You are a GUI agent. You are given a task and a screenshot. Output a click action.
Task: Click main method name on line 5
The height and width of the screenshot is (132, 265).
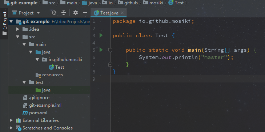coord(194,50)
